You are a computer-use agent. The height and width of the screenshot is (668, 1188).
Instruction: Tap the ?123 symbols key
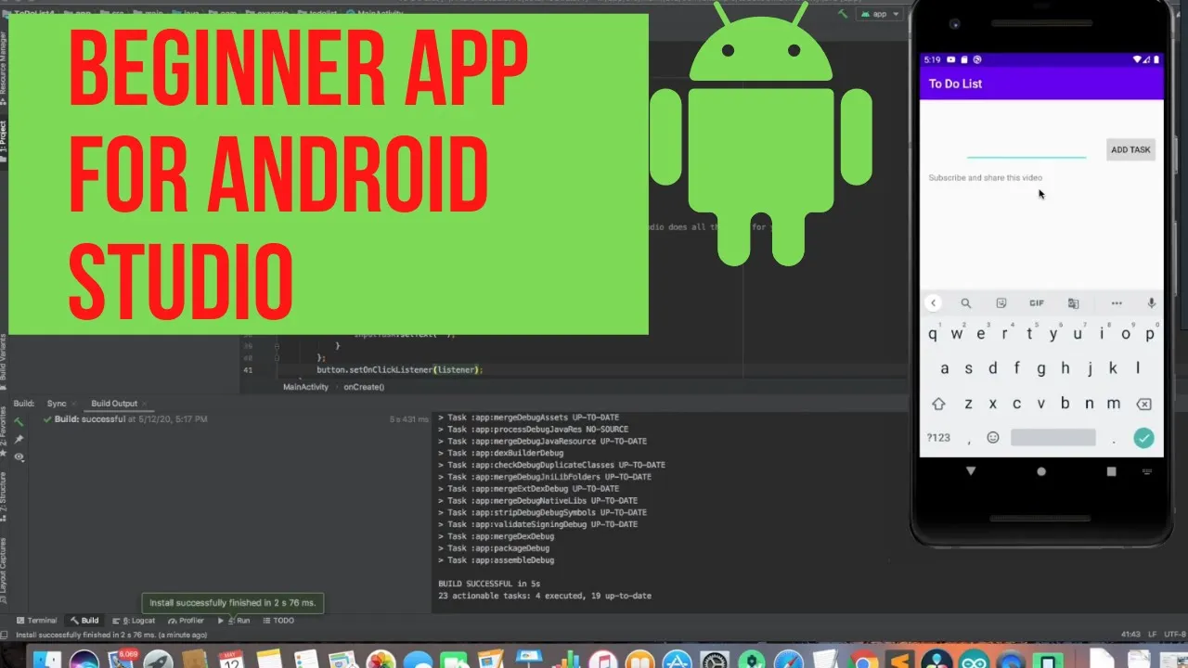point(939,438)
